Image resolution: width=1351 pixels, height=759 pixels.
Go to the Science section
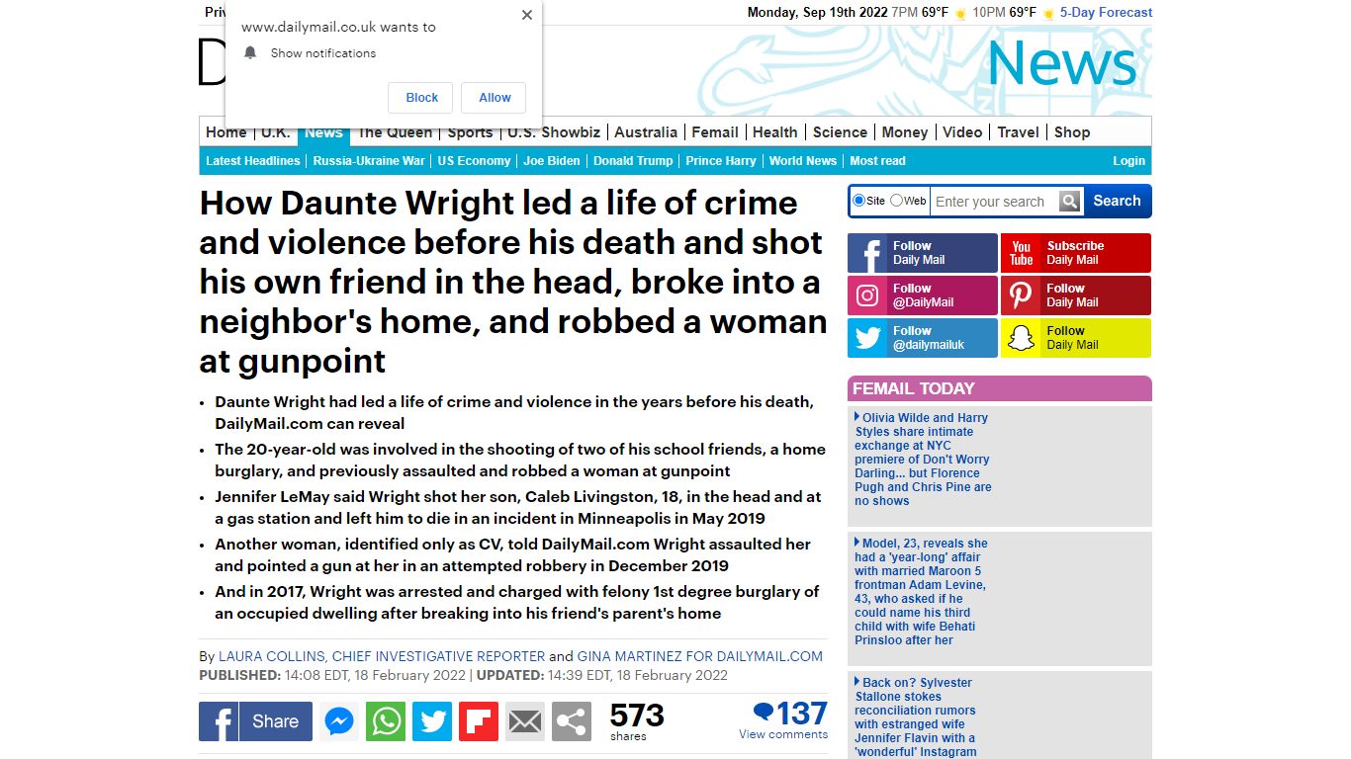coord(840,132)
